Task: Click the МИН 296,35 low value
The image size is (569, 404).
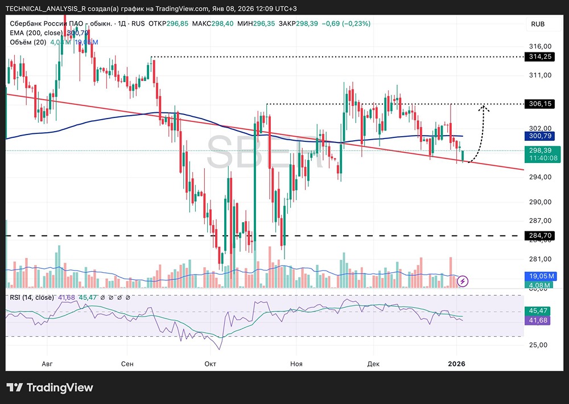Action: pyautogui.click(x=256, y=23)
